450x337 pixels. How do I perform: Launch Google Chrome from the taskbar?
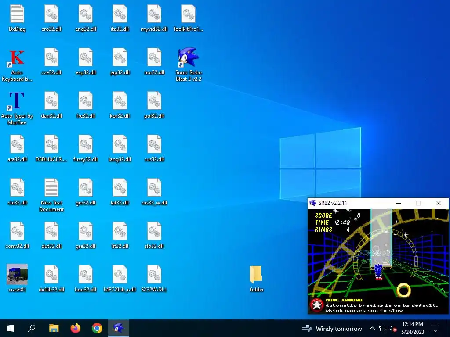coord(97,328)
